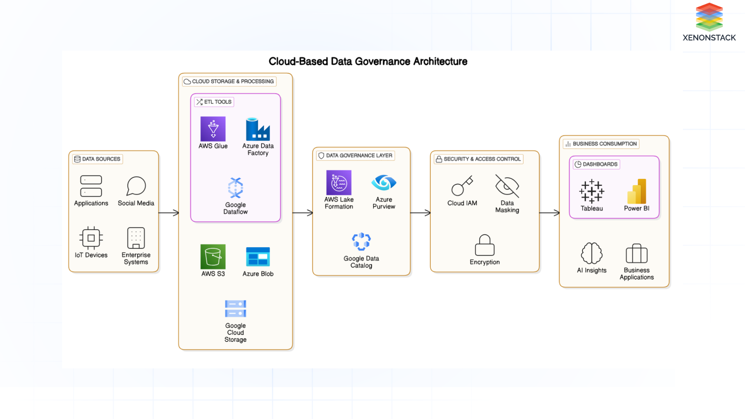This screenshot has width=745, height=419.
Task: Click the Google Dataflow text label
Action: 235,208
